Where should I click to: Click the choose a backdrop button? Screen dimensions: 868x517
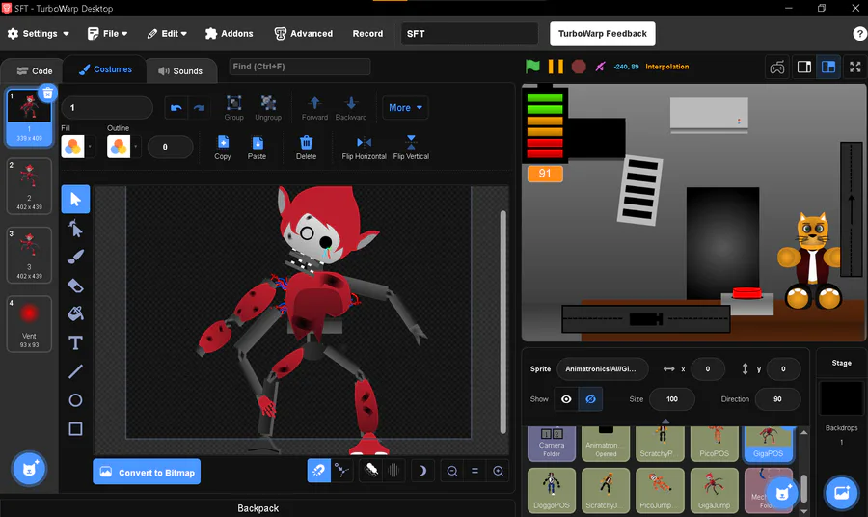tap(841, 493)
